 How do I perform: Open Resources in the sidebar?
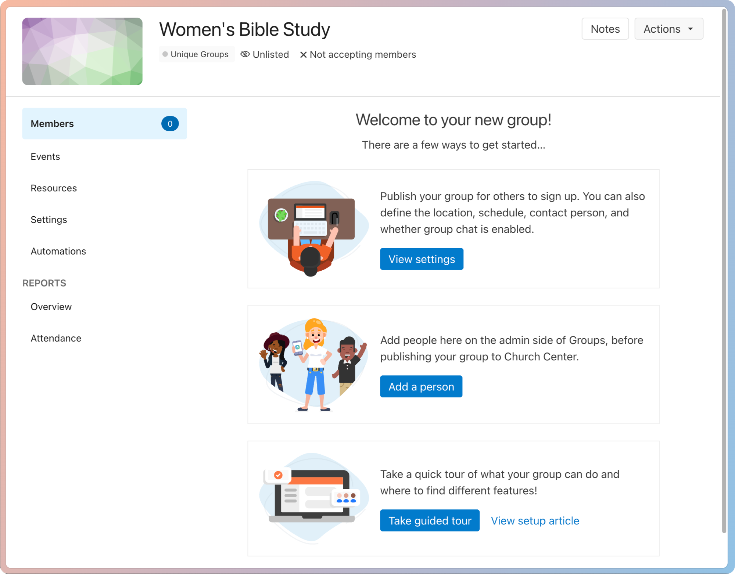tap(54, 188)
